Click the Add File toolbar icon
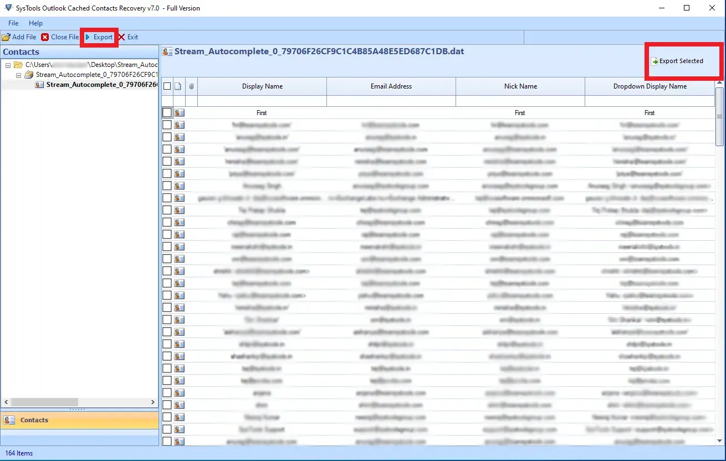The height and width of the screenshot is (461, 726). click(x=7, y=37)
